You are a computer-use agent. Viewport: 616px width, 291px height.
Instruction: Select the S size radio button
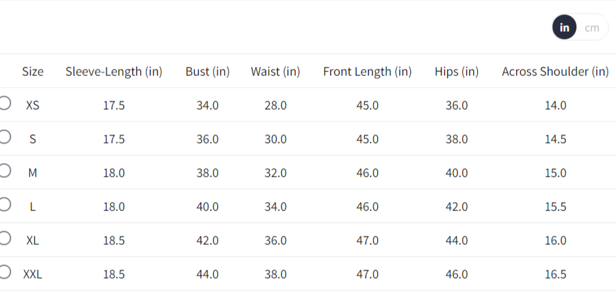click(4, 138)
